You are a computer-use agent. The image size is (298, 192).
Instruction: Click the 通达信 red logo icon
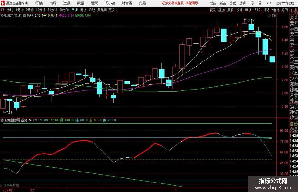click(3, 3)
